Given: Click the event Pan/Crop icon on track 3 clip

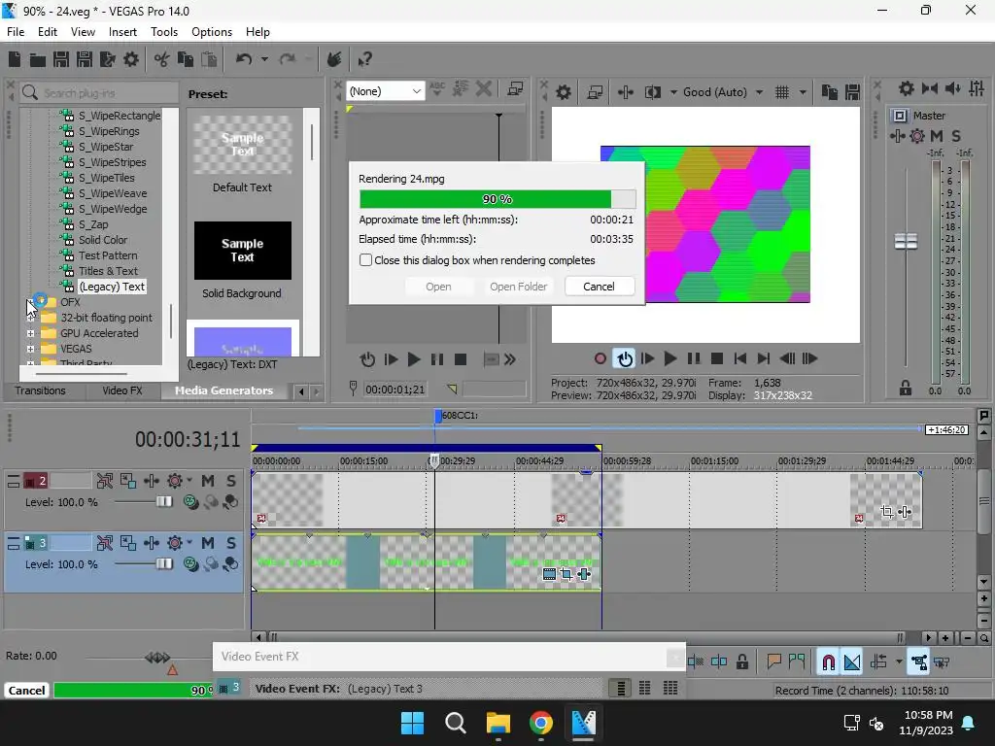Looking at the screenshot, I should click(x=566, y=574).
